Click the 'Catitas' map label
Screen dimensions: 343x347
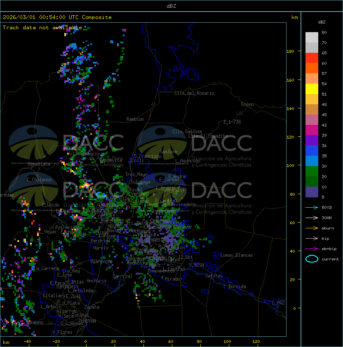click(214, 276)
